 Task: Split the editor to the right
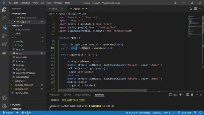coord(195,9)
